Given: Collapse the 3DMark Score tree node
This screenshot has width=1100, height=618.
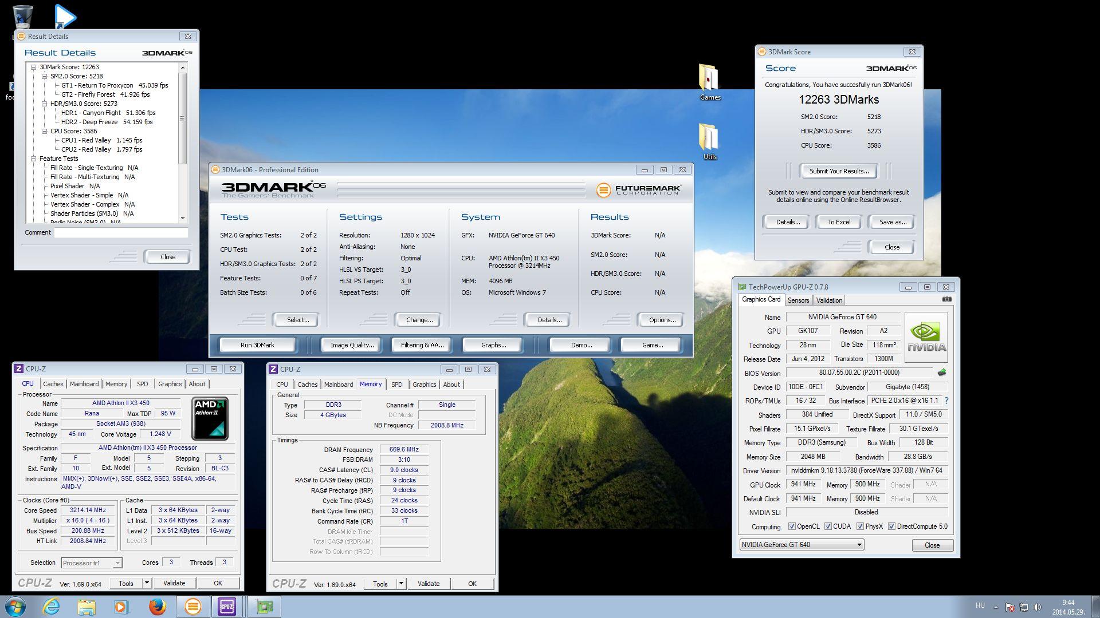Looking at the screenshot, I should [34, 67].
